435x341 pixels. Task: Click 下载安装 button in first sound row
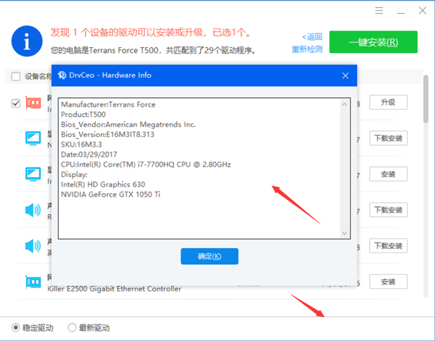pyautogui.click(x=388, y=210)
